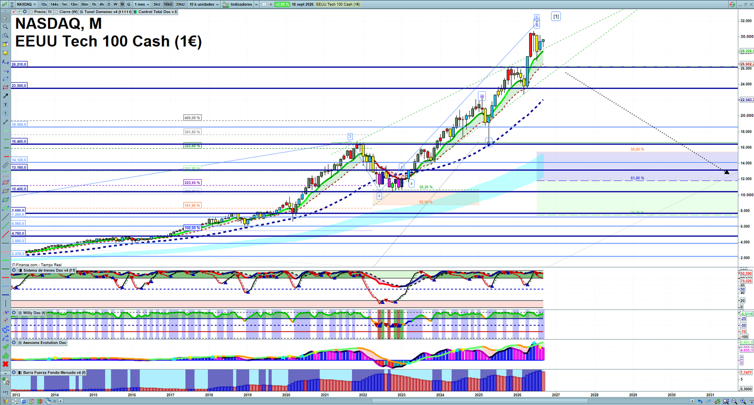Select the magnifier zoom tool
Image resolution: width=754 pixels, height=405 pixels.
click(x=6, y=27)
